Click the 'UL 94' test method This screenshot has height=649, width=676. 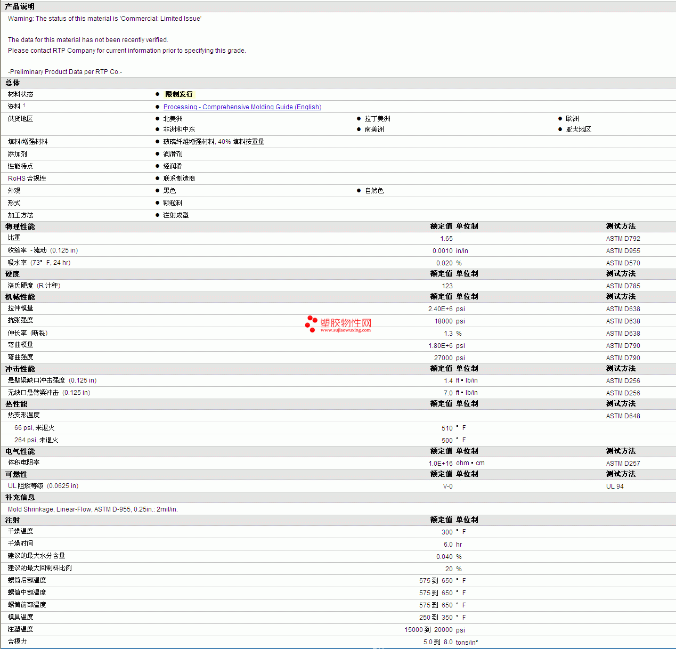pos(615,486)
